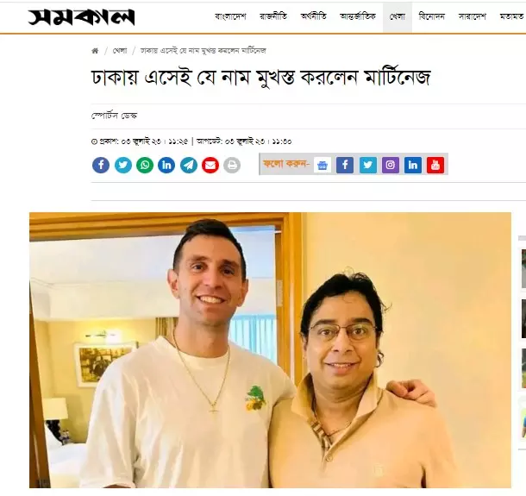The image size is (526, 496).
Task: Share article on Telegram
Action: click(189, 165)
